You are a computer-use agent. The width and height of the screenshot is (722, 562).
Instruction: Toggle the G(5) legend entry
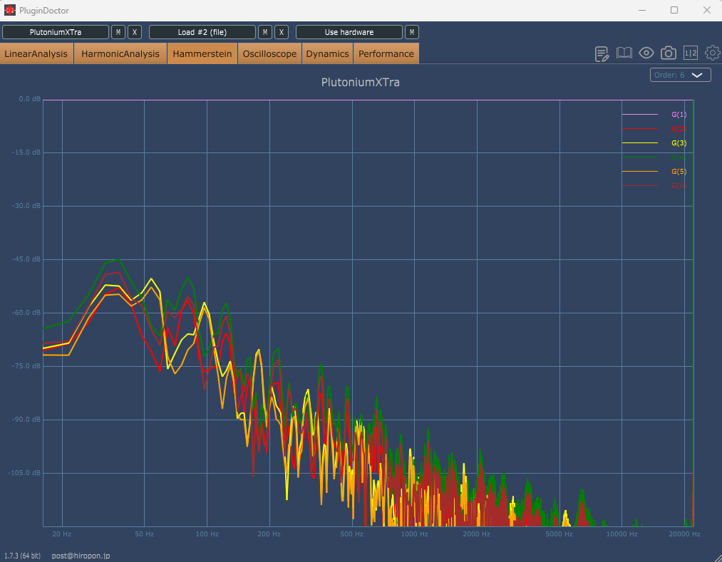click(x=679, y=172)
